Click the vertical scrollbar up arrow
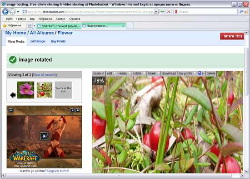The height and width of the screenshot is (179, 250). [x=246, y=33]
